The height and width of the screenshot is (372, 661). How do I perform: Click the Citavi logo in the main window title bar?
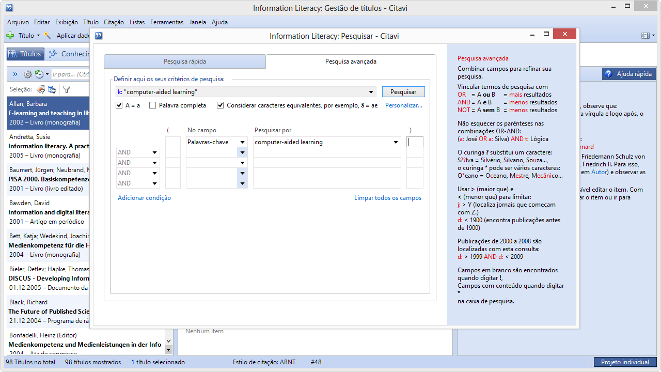[x=9, y=8]
